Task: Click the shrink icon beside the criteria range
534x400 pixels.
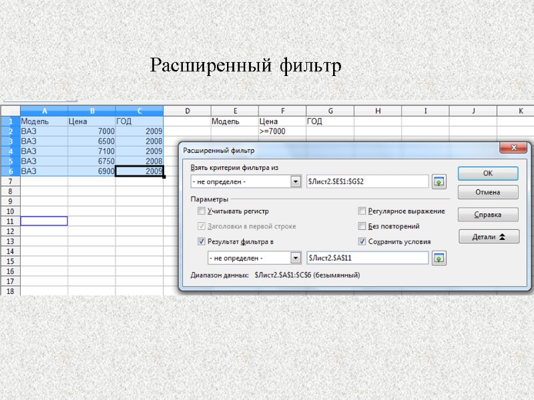Action: point(439,181)
